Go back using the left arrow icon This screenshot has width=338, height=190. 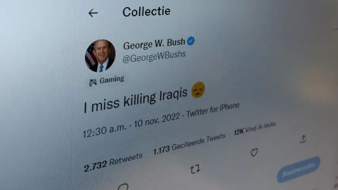click(x=93, y=13)
